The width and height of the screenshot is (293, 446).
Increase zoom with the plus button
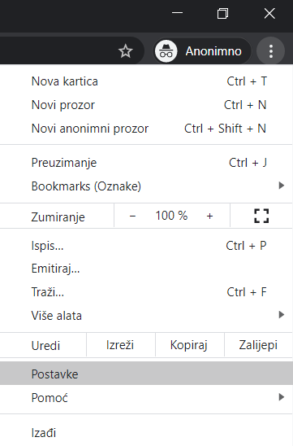coord(209,216)
